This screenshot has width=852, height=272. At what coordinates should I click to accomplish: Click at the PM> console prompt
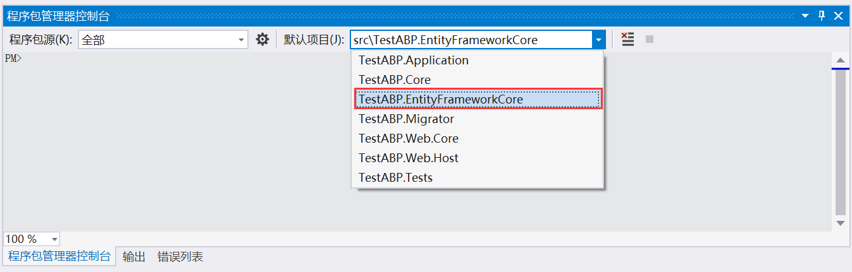tap(13, 58)
